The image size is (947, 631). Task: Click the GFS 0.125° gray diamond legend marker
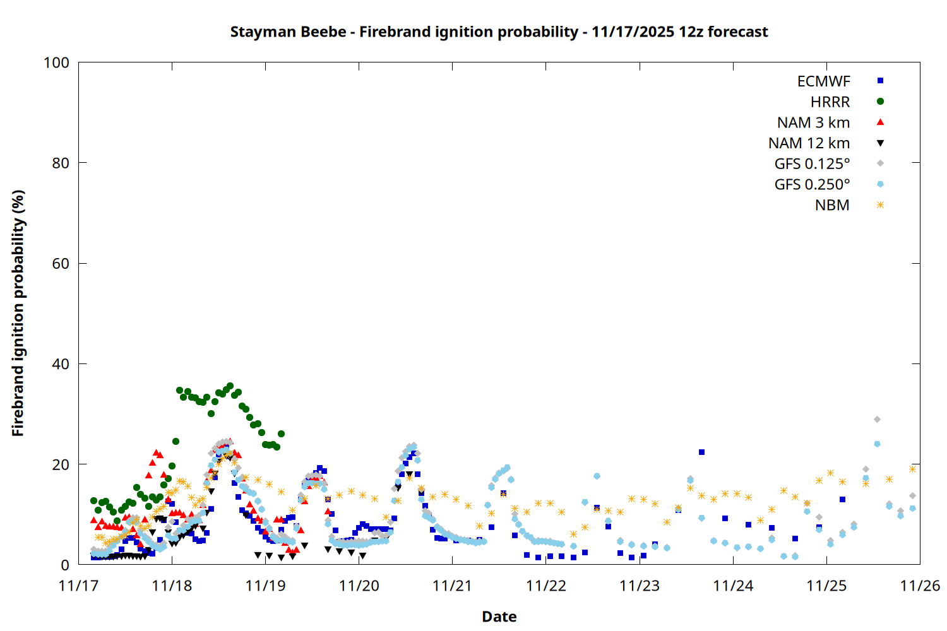(880, 163)
